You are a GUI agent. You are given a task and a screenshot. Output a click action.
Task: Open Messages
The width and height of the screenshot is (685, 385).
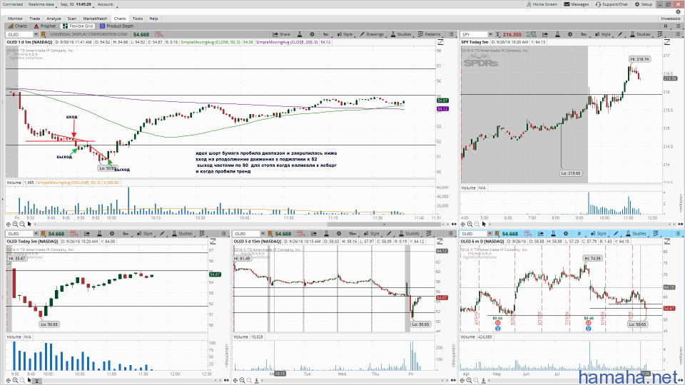tap(577, 4)
